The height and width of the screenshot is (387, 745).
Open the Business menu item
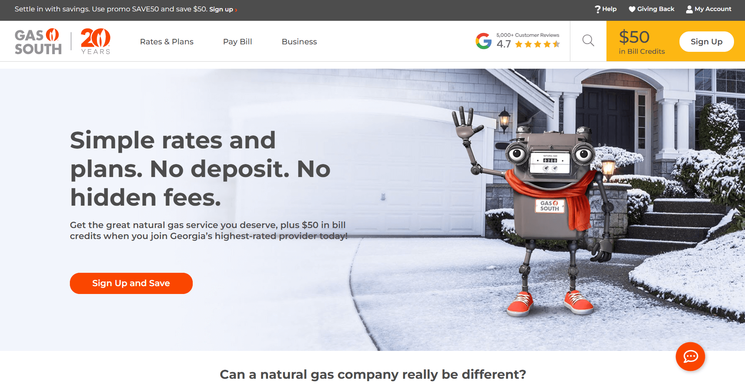point(299,42)
